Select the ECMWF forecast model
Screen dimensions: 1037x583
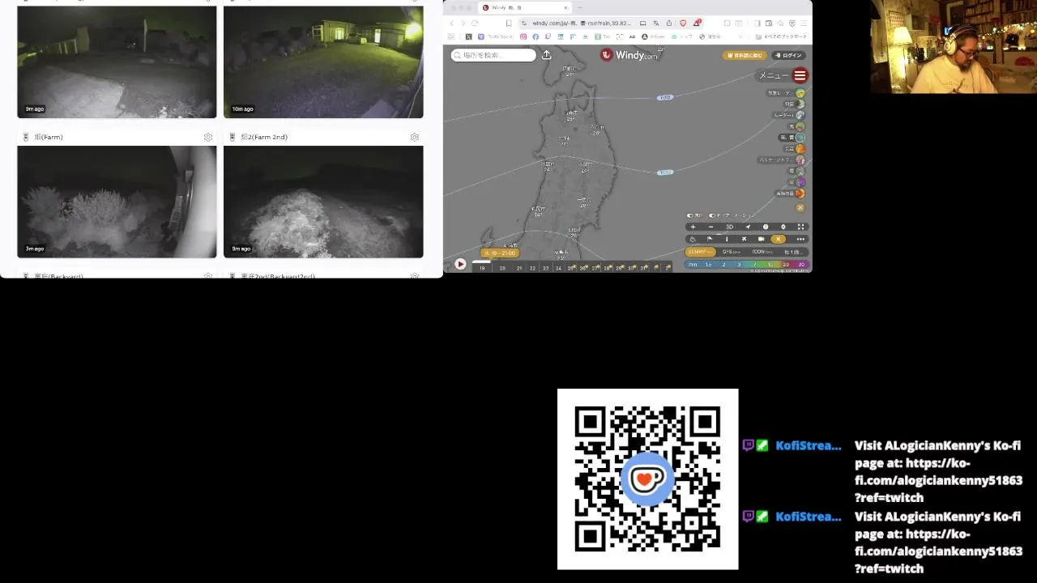tap(700, 252)
